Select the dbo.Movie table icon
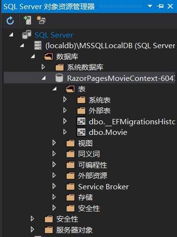 point(81,132)
